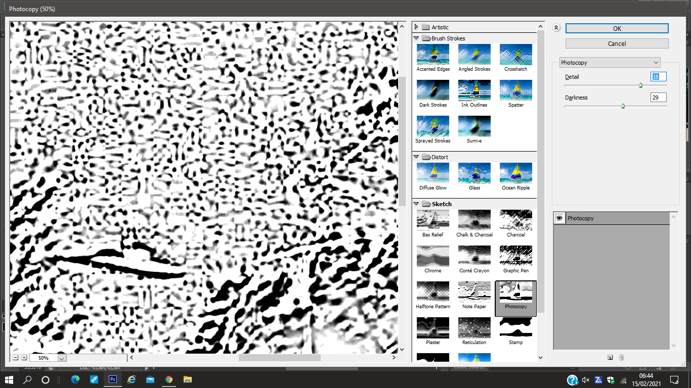Choose the Crosshatch filter icon
This screenshot has height=388, width=691.
pyautogui.click(x=515, y=55)
